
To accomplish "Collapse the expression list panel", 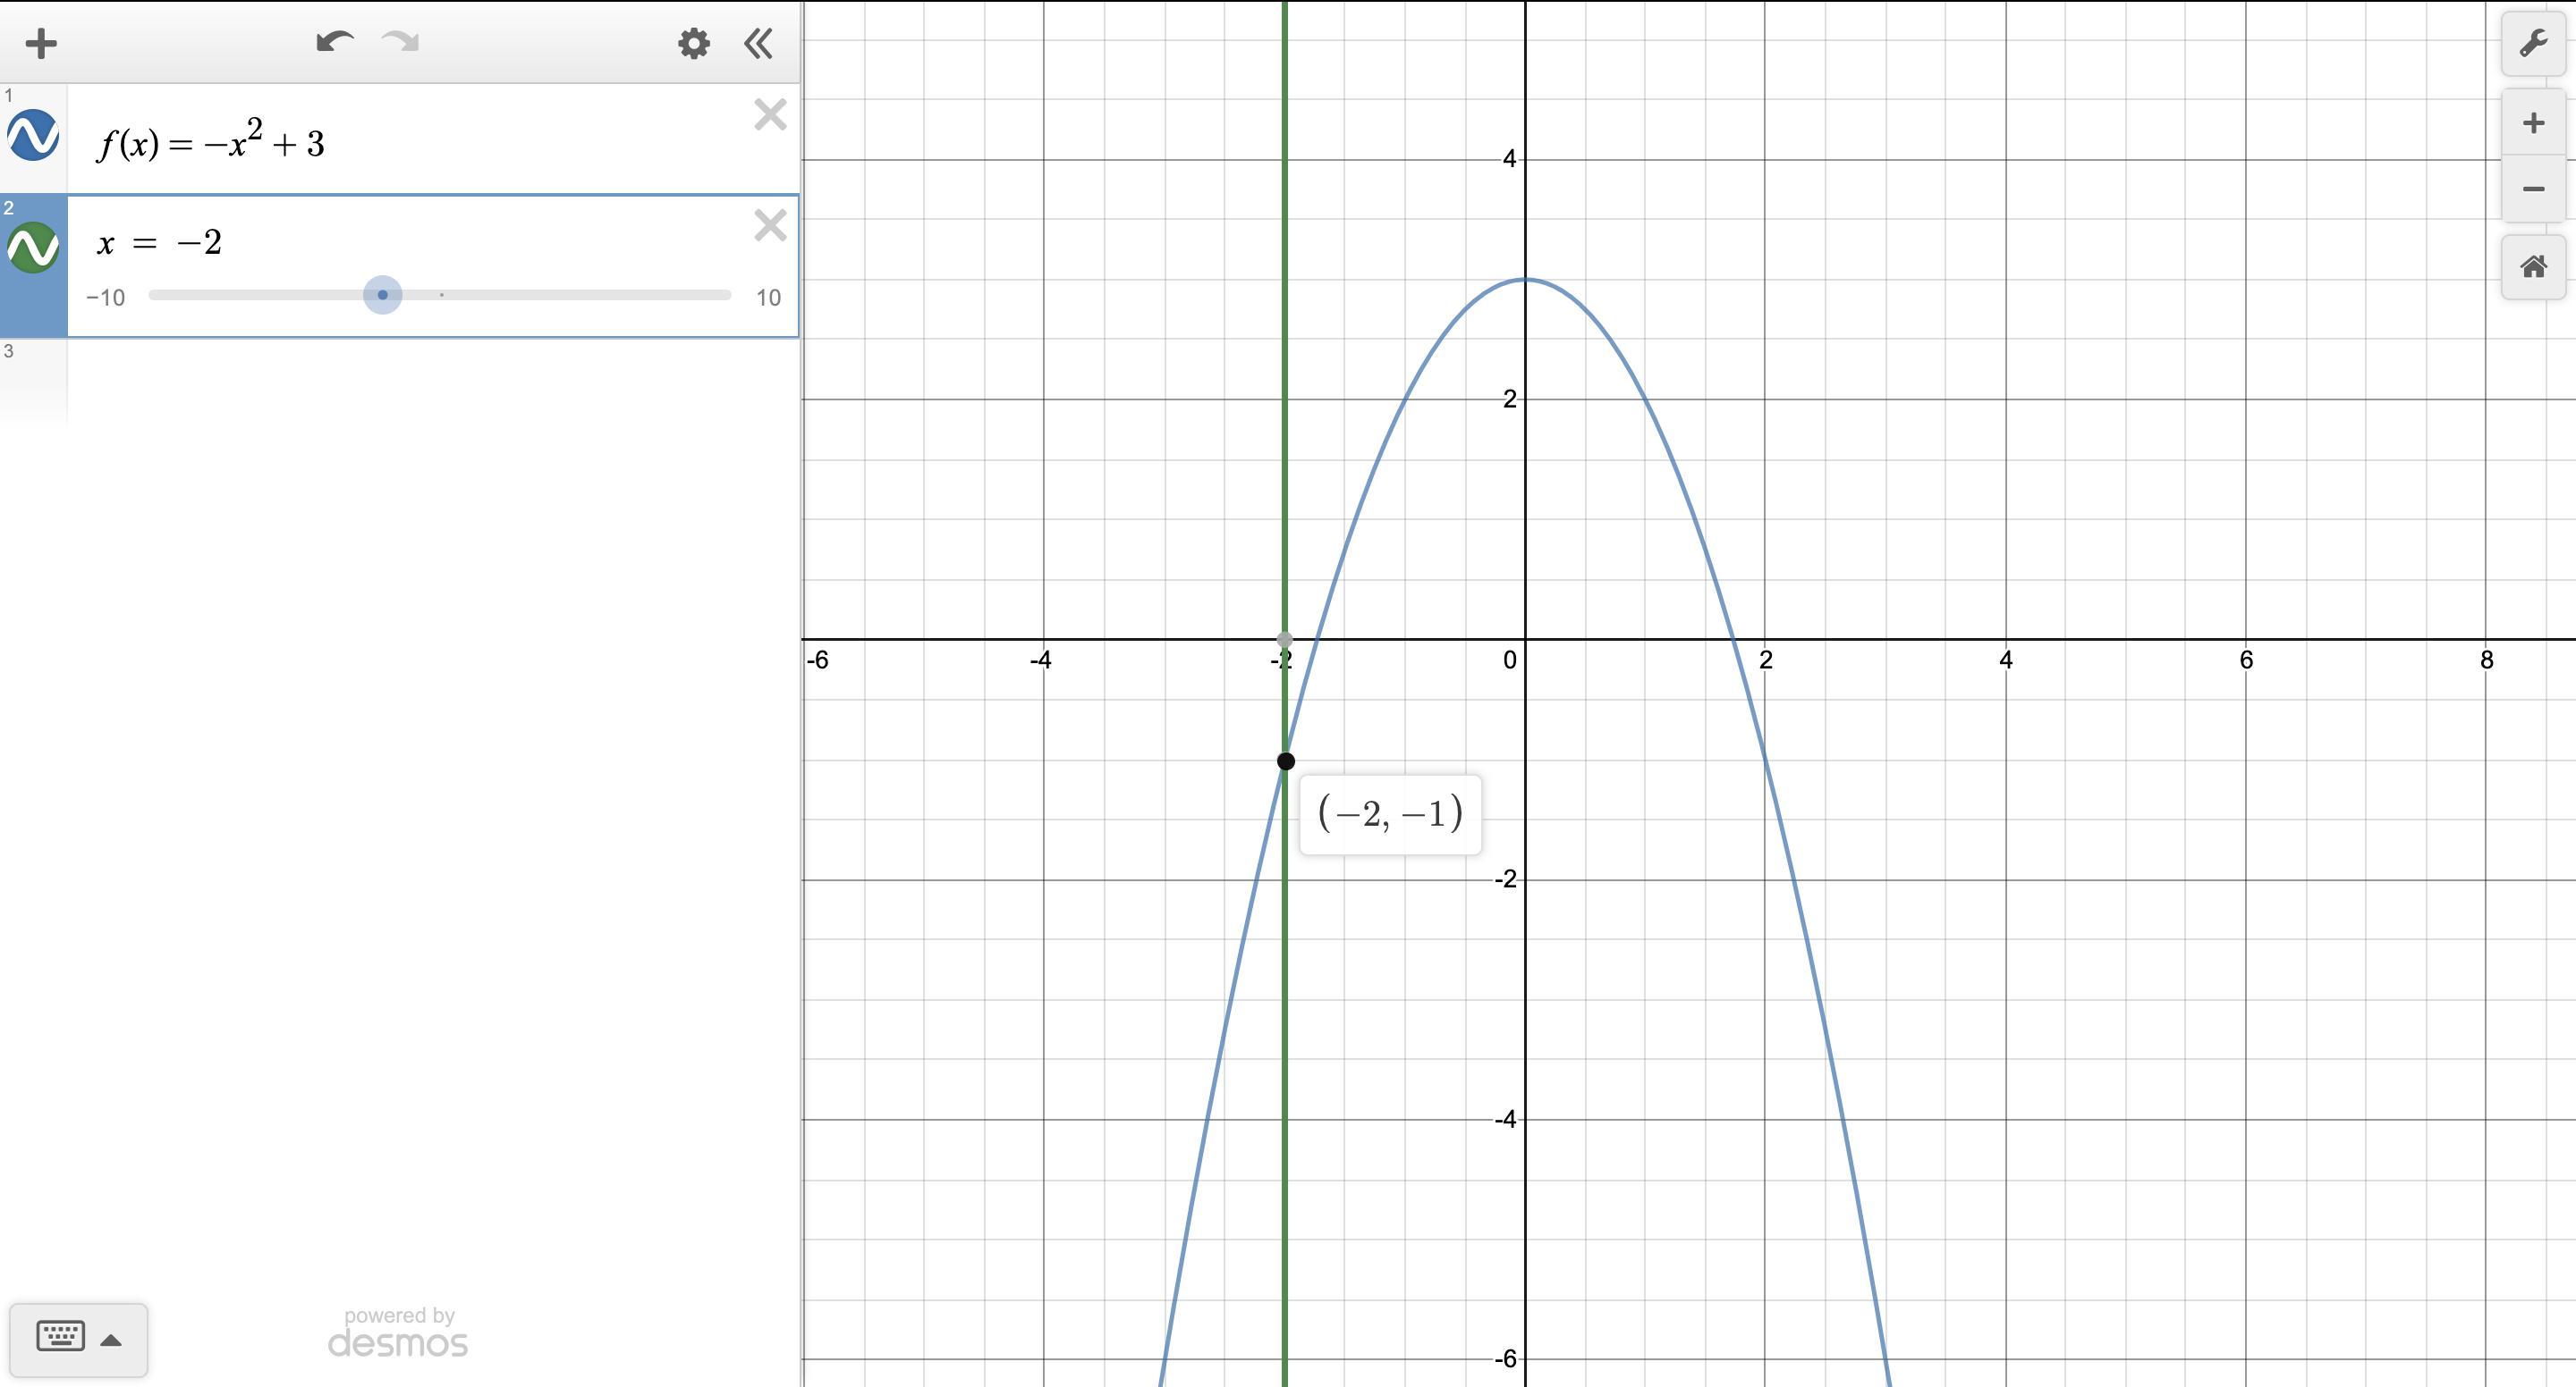I will click(x=758, y=43).
